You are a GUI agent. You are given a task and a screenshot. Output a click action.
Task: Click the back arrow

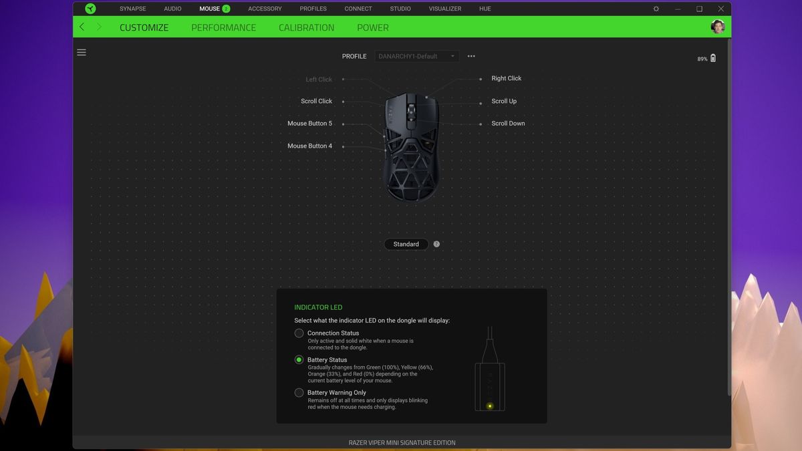tap(82, 27)
